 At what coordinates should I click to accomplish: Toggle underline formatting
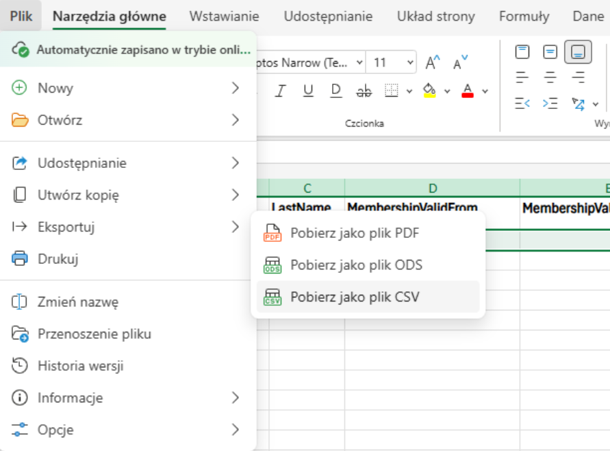[308, 90]
